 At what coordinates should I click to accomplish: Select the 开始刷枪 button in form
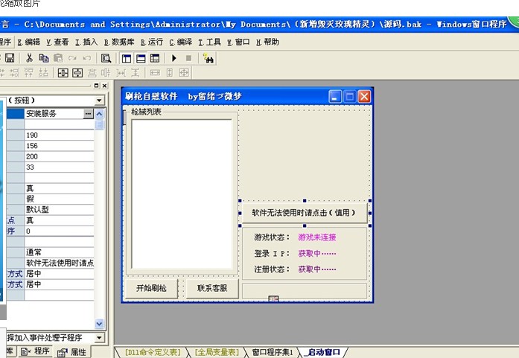[151, 288]
